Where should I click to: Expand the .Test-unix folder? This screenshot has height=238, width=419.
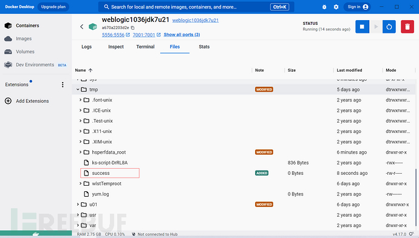(x=80, y=121)
